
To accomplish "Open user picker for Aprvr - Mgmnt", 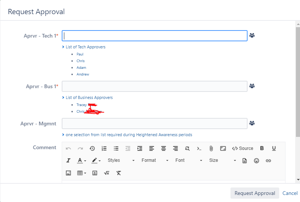I will 252,123.
